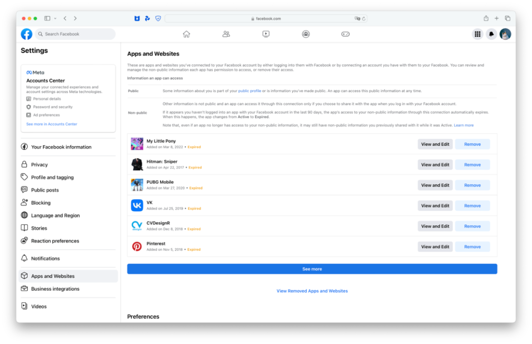Follow the public profile link

pyautogui.click(x=249, y=91)
